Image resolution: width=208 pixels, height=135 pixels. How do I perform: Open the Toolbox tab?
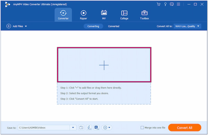145,15
